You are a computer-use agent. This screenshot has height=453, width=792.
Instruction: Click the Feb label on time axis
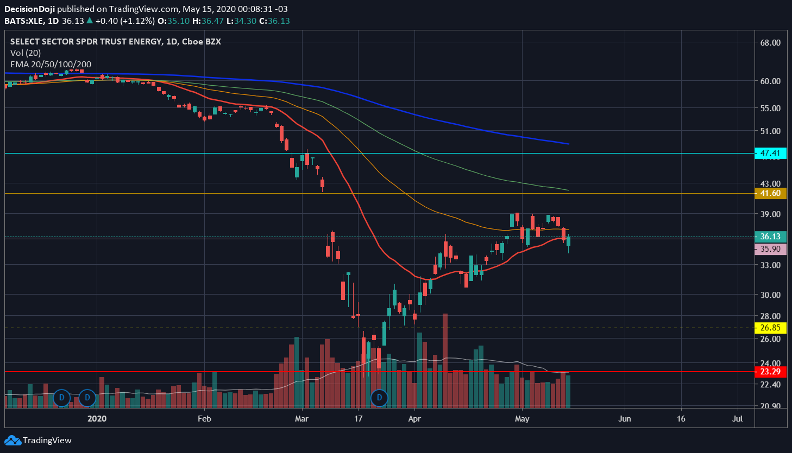pyautogui.click(x=204, y=418)
